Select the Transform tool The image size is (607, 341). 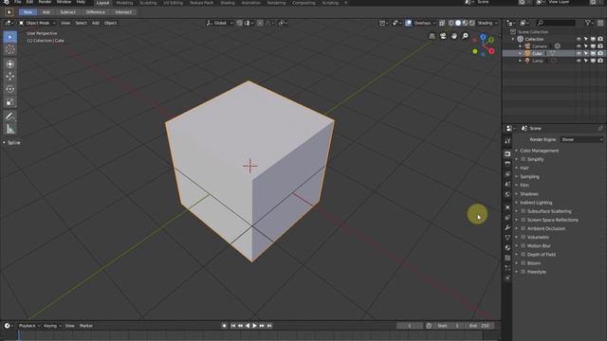10,63
